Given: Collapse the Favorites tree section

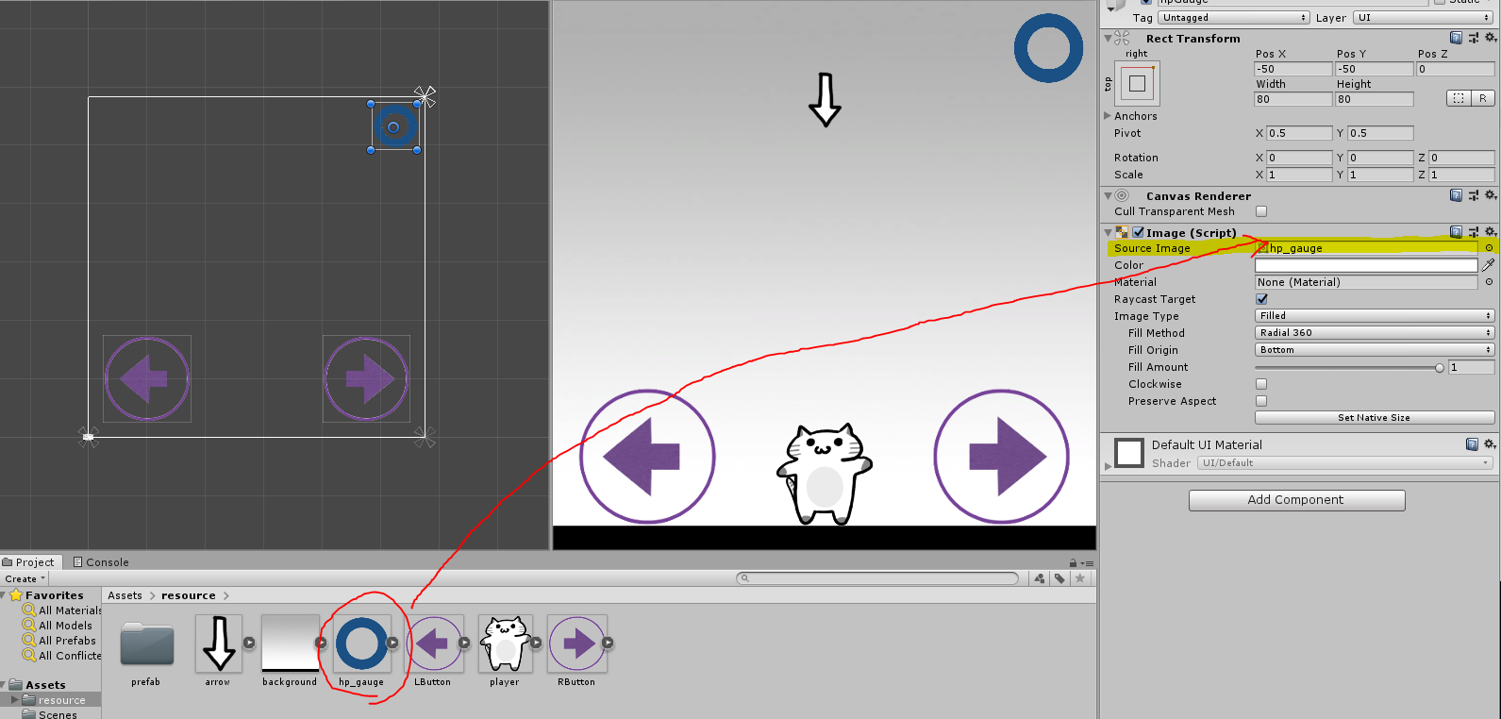Looking at the screenshot, I should click(4, 595).
